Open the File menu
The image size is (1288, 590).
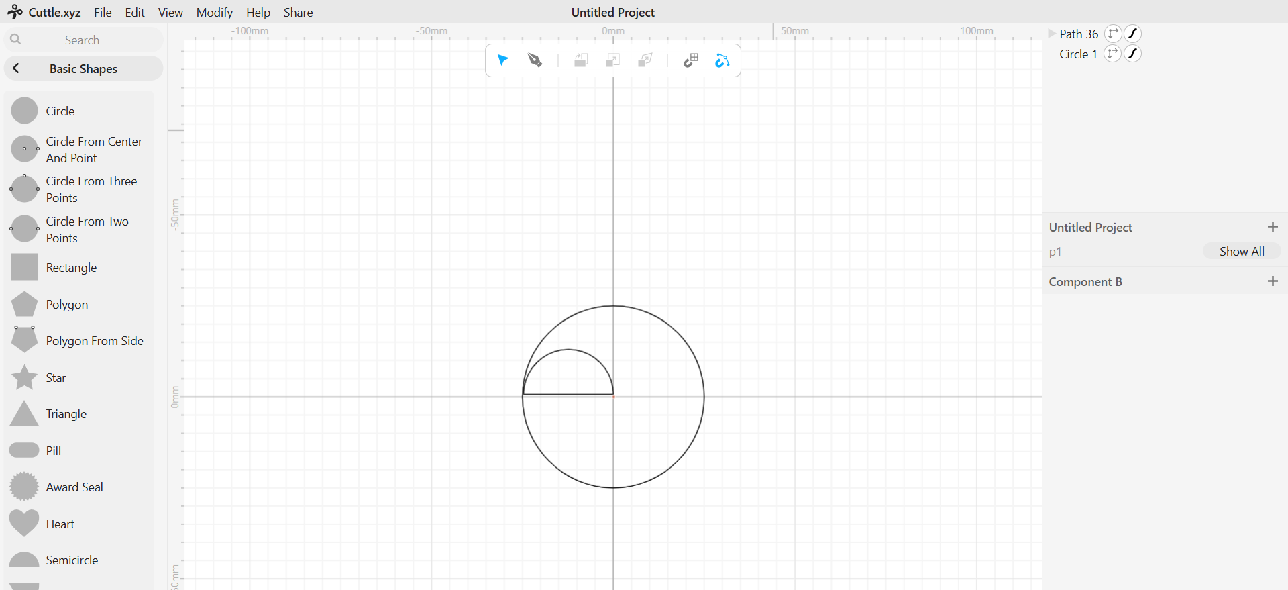coord(103,12)
